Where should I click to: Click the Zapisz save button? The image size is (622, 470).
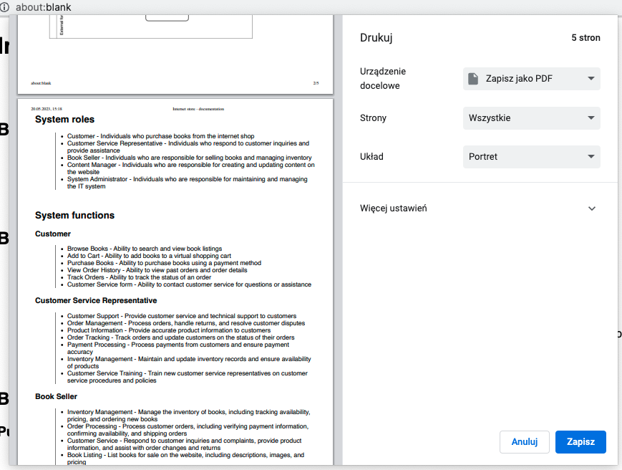580,442
